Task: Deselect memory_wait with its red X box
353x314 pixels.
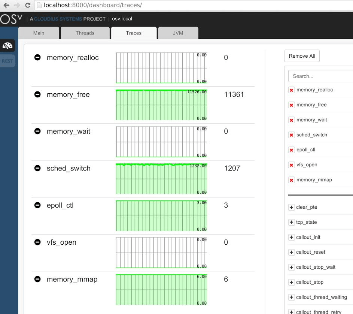Action: click(x=292, y=120)
